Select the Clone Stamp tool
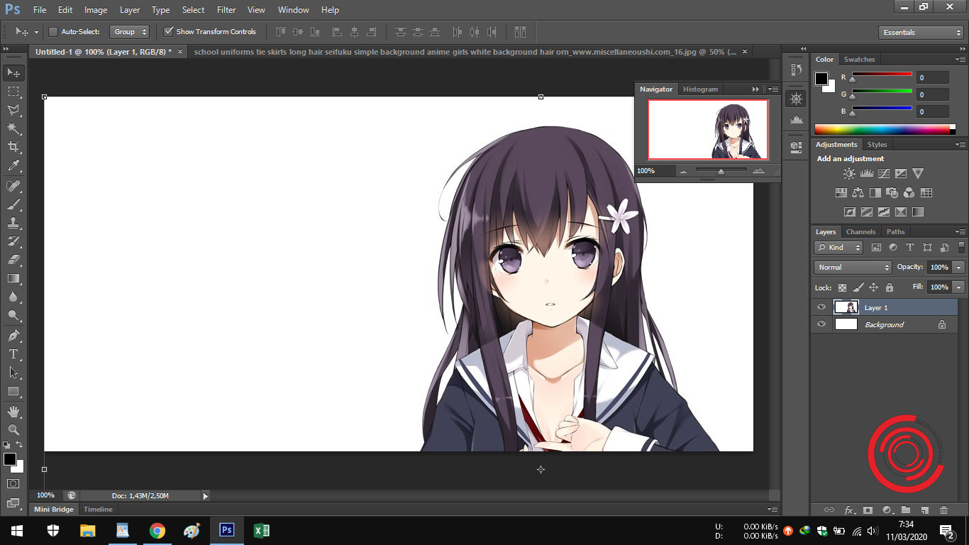This screenshot has width=969, height=545. click(13, 223)
